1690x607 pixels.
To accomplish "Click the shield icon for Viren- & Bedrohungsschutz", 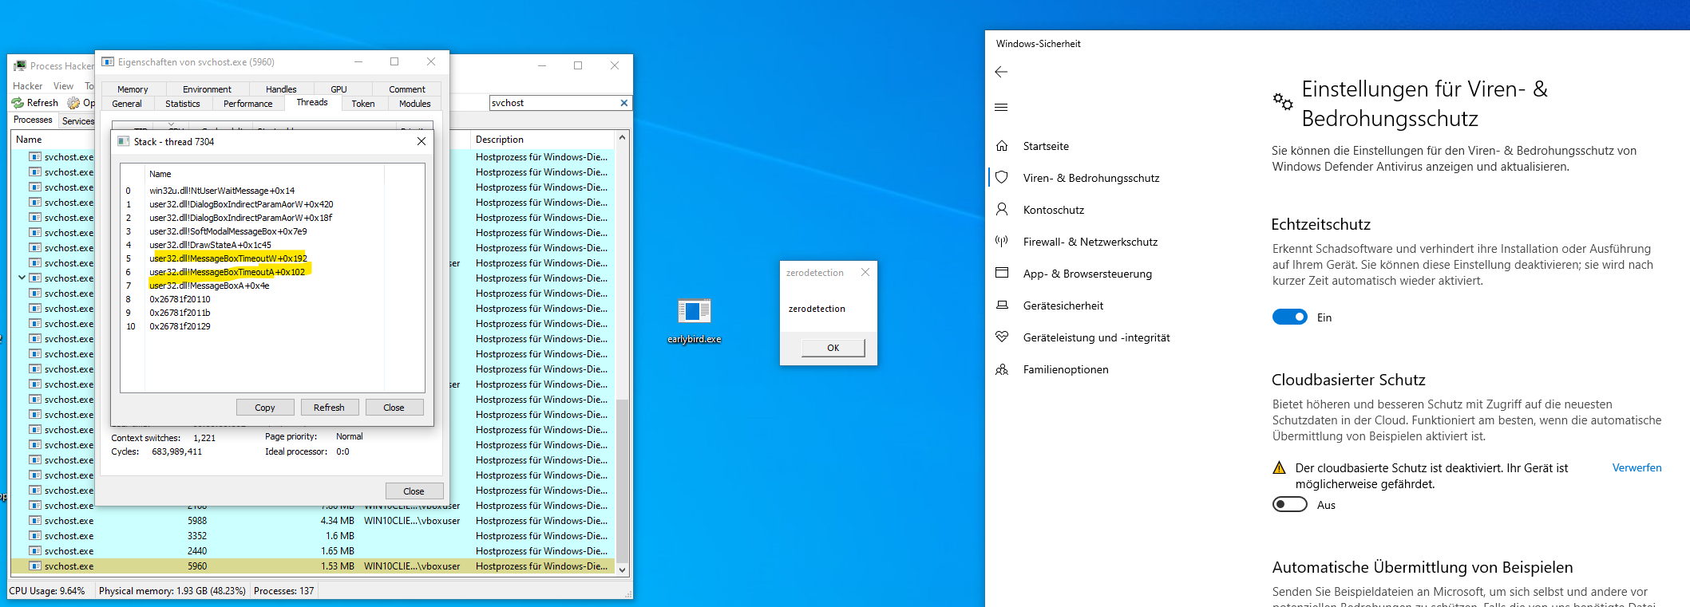I will pyautogui.click(x=1002, y=177).
